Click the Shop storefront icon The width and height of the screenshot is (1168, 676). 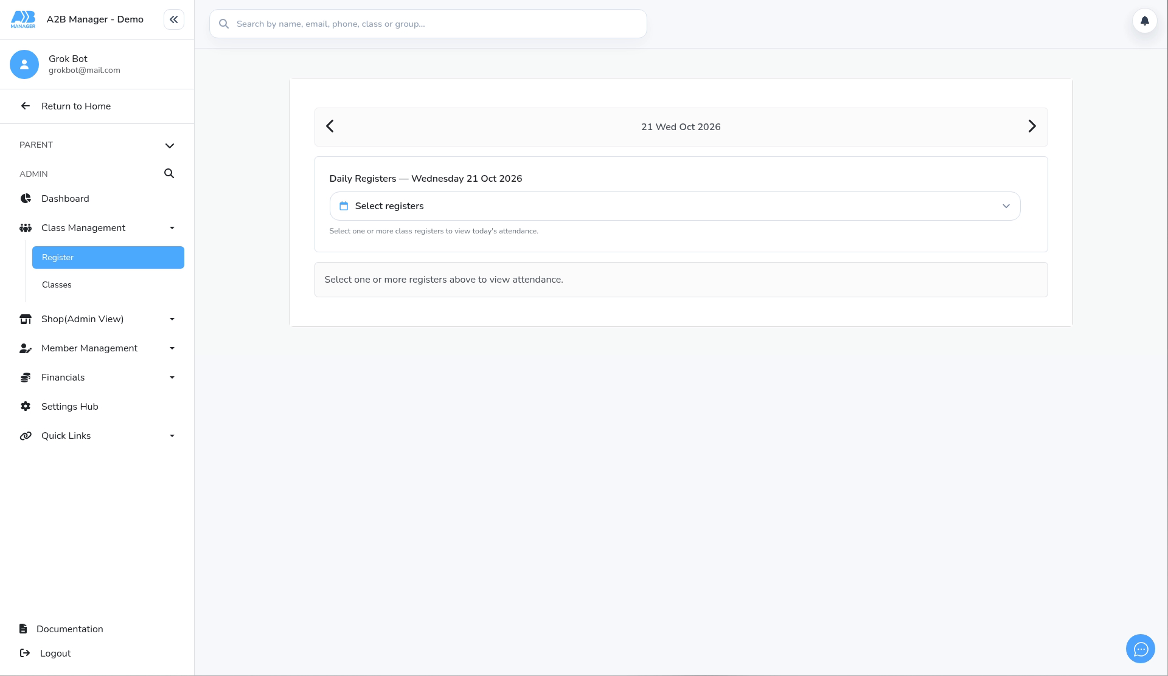[26, 319]
